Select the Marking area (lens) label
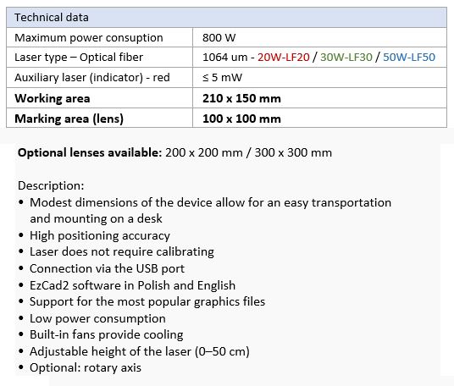 [x=69, y=119]
